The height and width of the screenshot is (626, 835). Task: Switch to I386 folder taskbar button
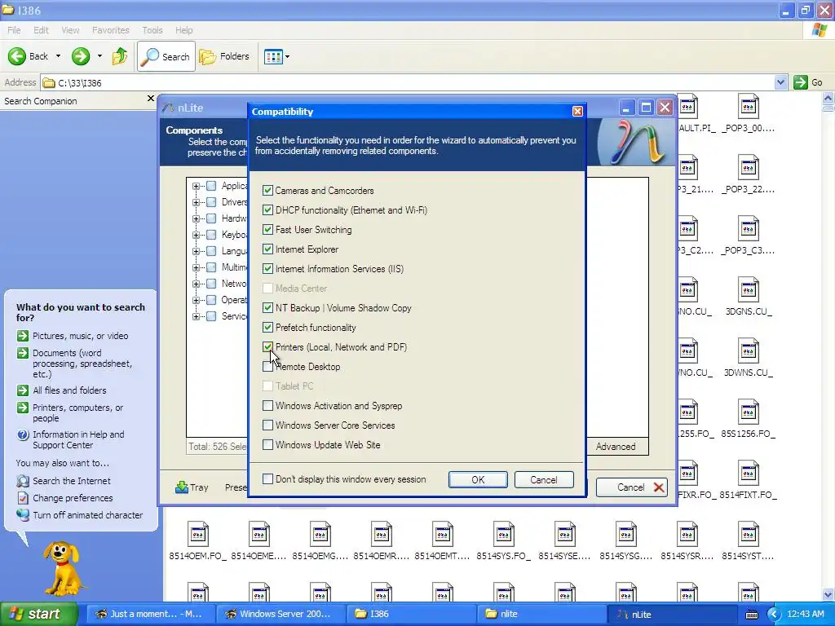(x=411, y=614)
